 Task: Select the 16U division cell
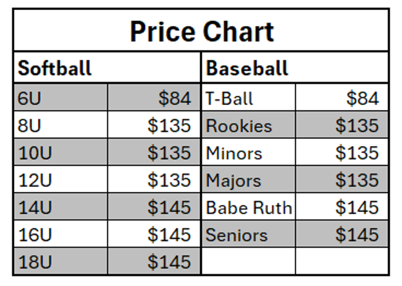(61, 234)
